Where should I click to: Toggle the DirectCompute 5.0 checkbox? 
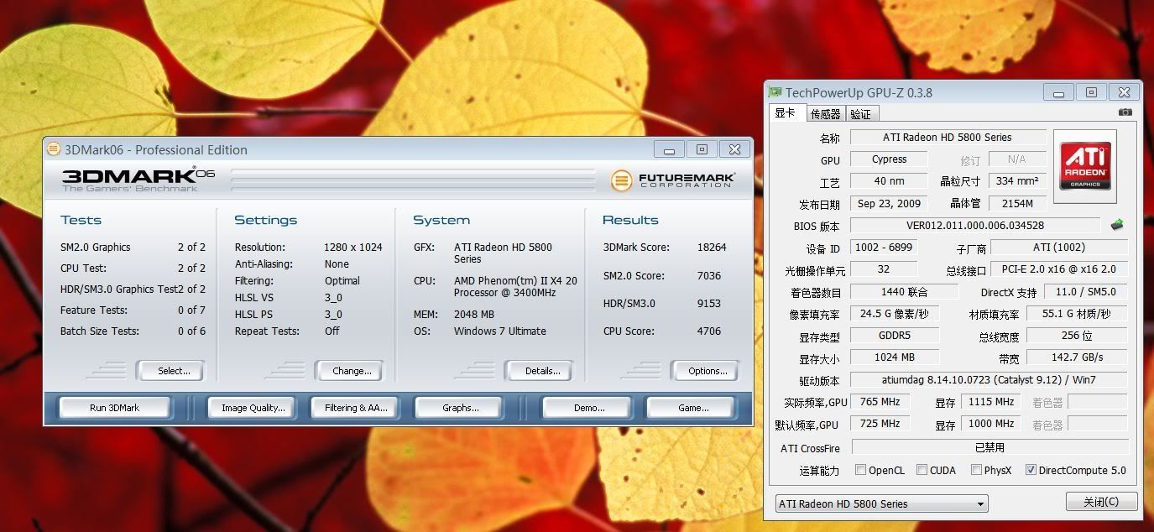pyautogui.click(x=1031, y=470)
